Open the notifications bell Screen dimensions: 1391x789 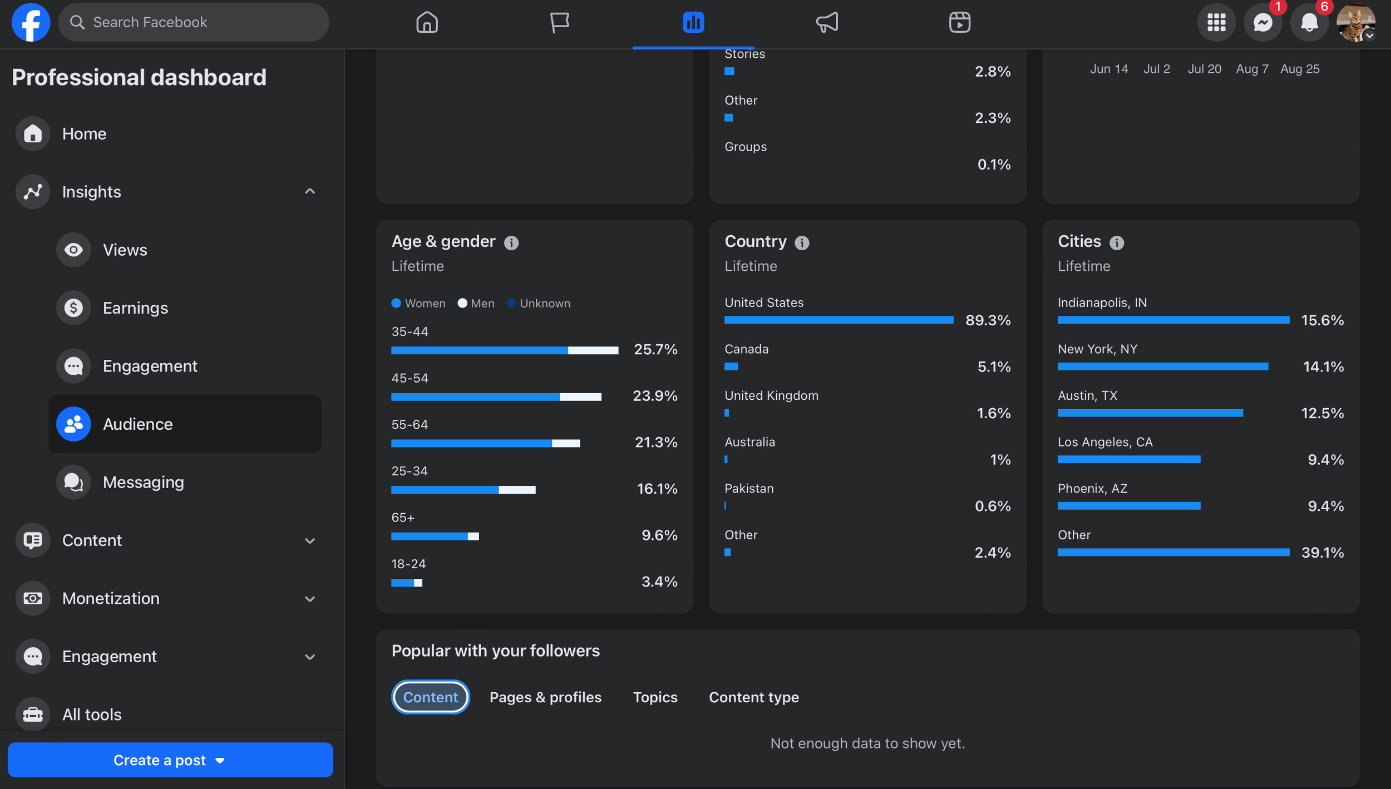[x=1309, y=23]
